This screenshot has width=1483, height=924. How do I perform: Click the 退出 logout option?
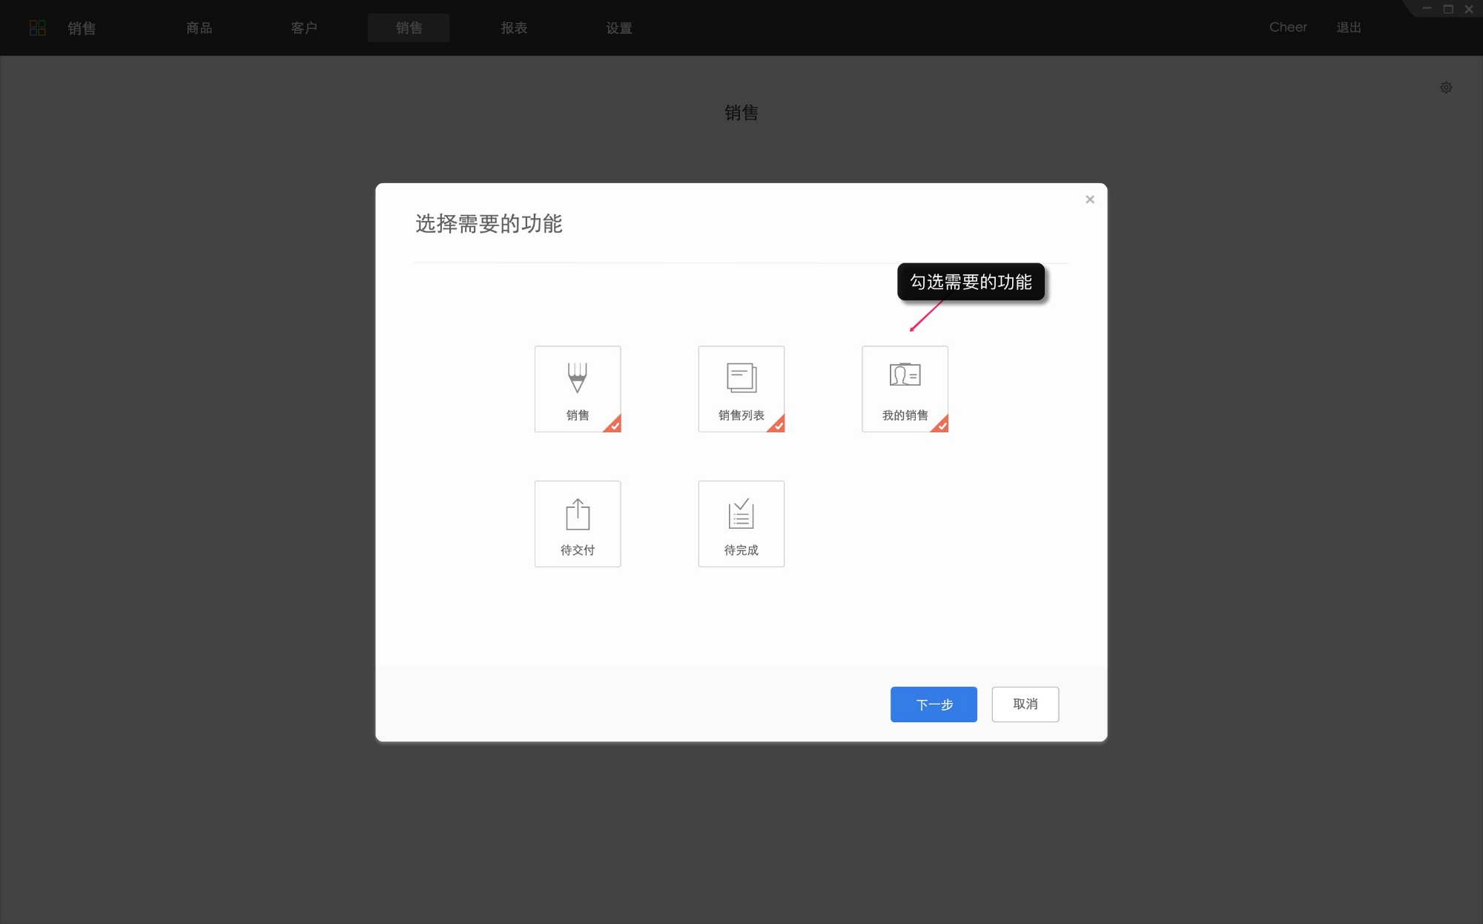(1348, 27)
